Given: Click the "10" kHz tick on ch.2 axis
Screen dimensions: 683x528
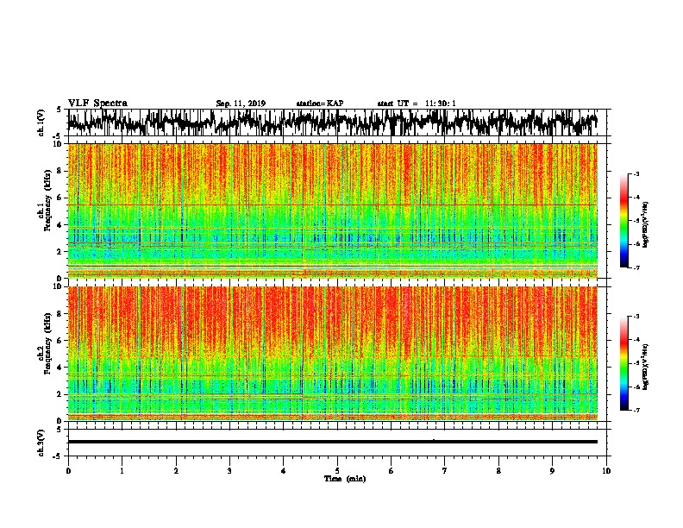Looking at the screenshot, I should tap(60, 286).
